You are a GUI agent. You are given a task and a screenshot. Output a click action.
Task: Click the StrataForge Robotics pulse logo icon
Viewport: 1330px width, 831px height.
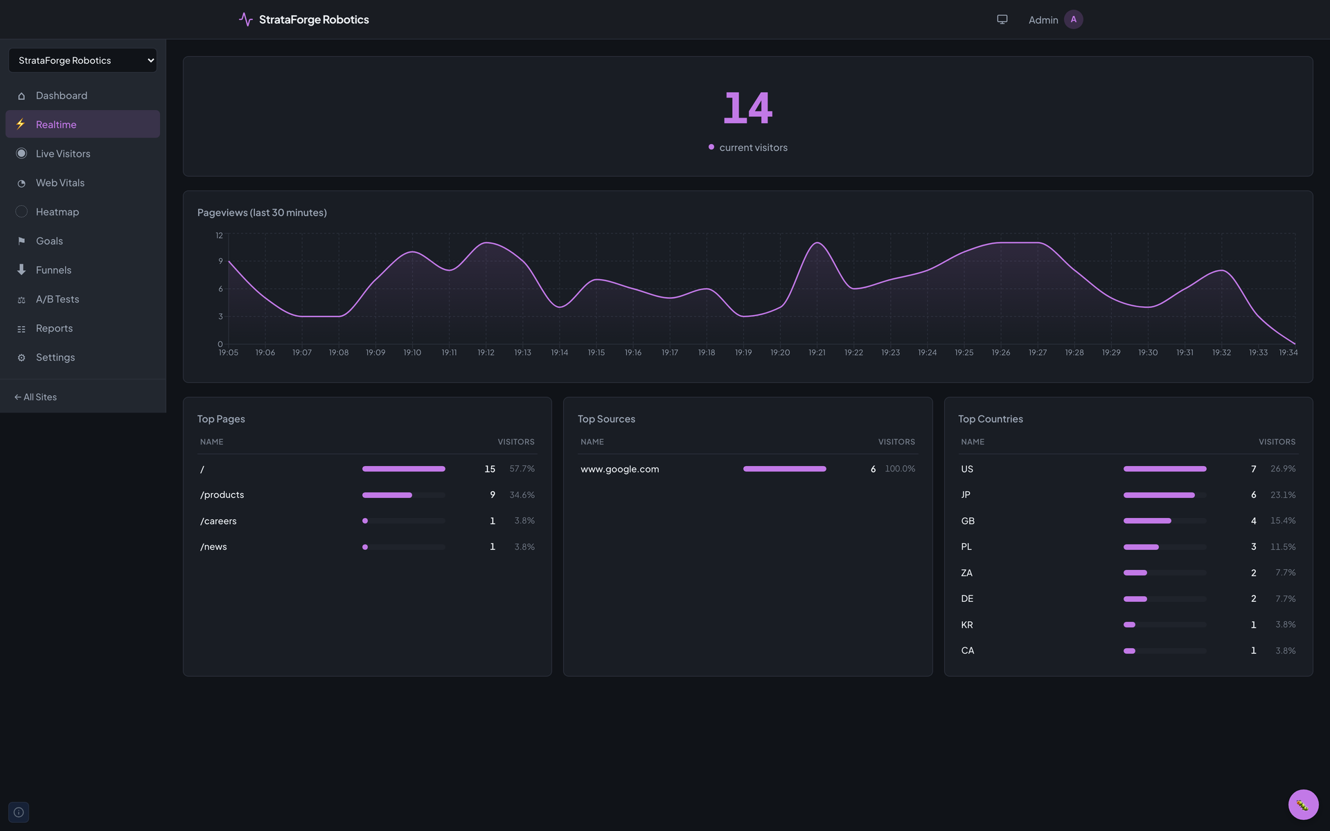coord(245,19)
